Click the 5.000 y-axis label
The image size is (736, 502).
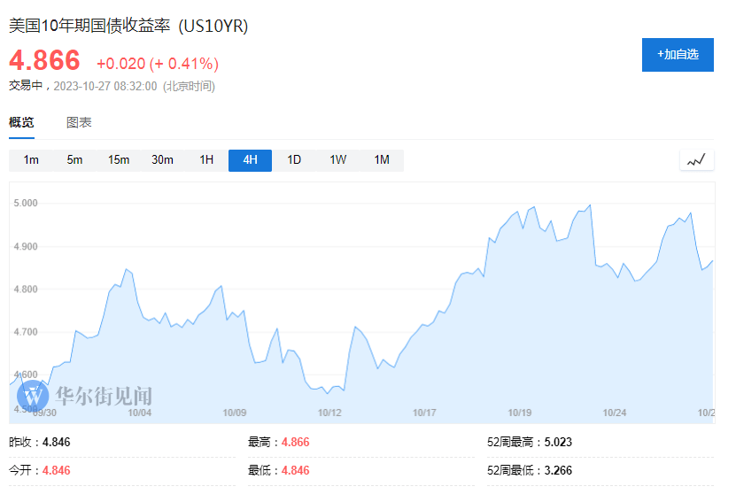(26, 203)
